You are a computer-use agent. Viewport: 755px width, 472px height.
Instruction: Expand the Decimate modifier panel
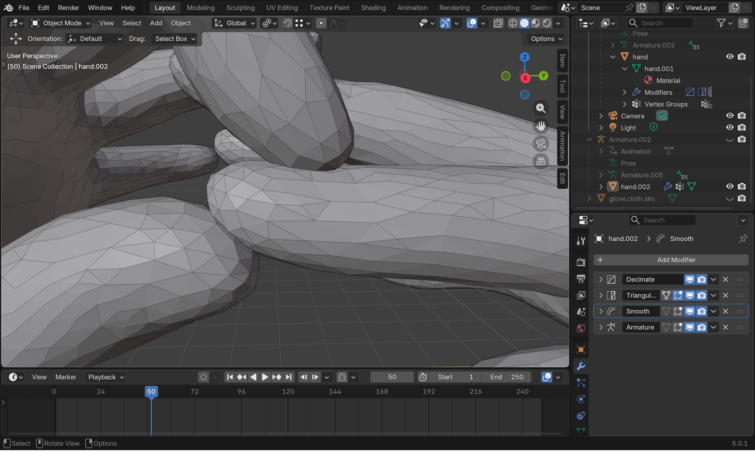600,279
